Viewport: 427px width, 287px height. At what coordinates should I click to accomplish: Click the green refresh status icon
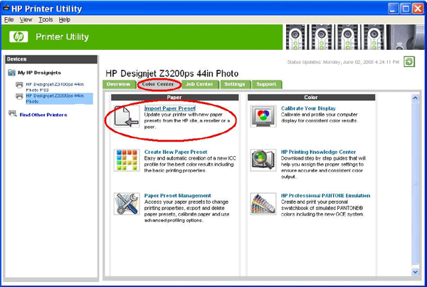click(x=409, y=61)
